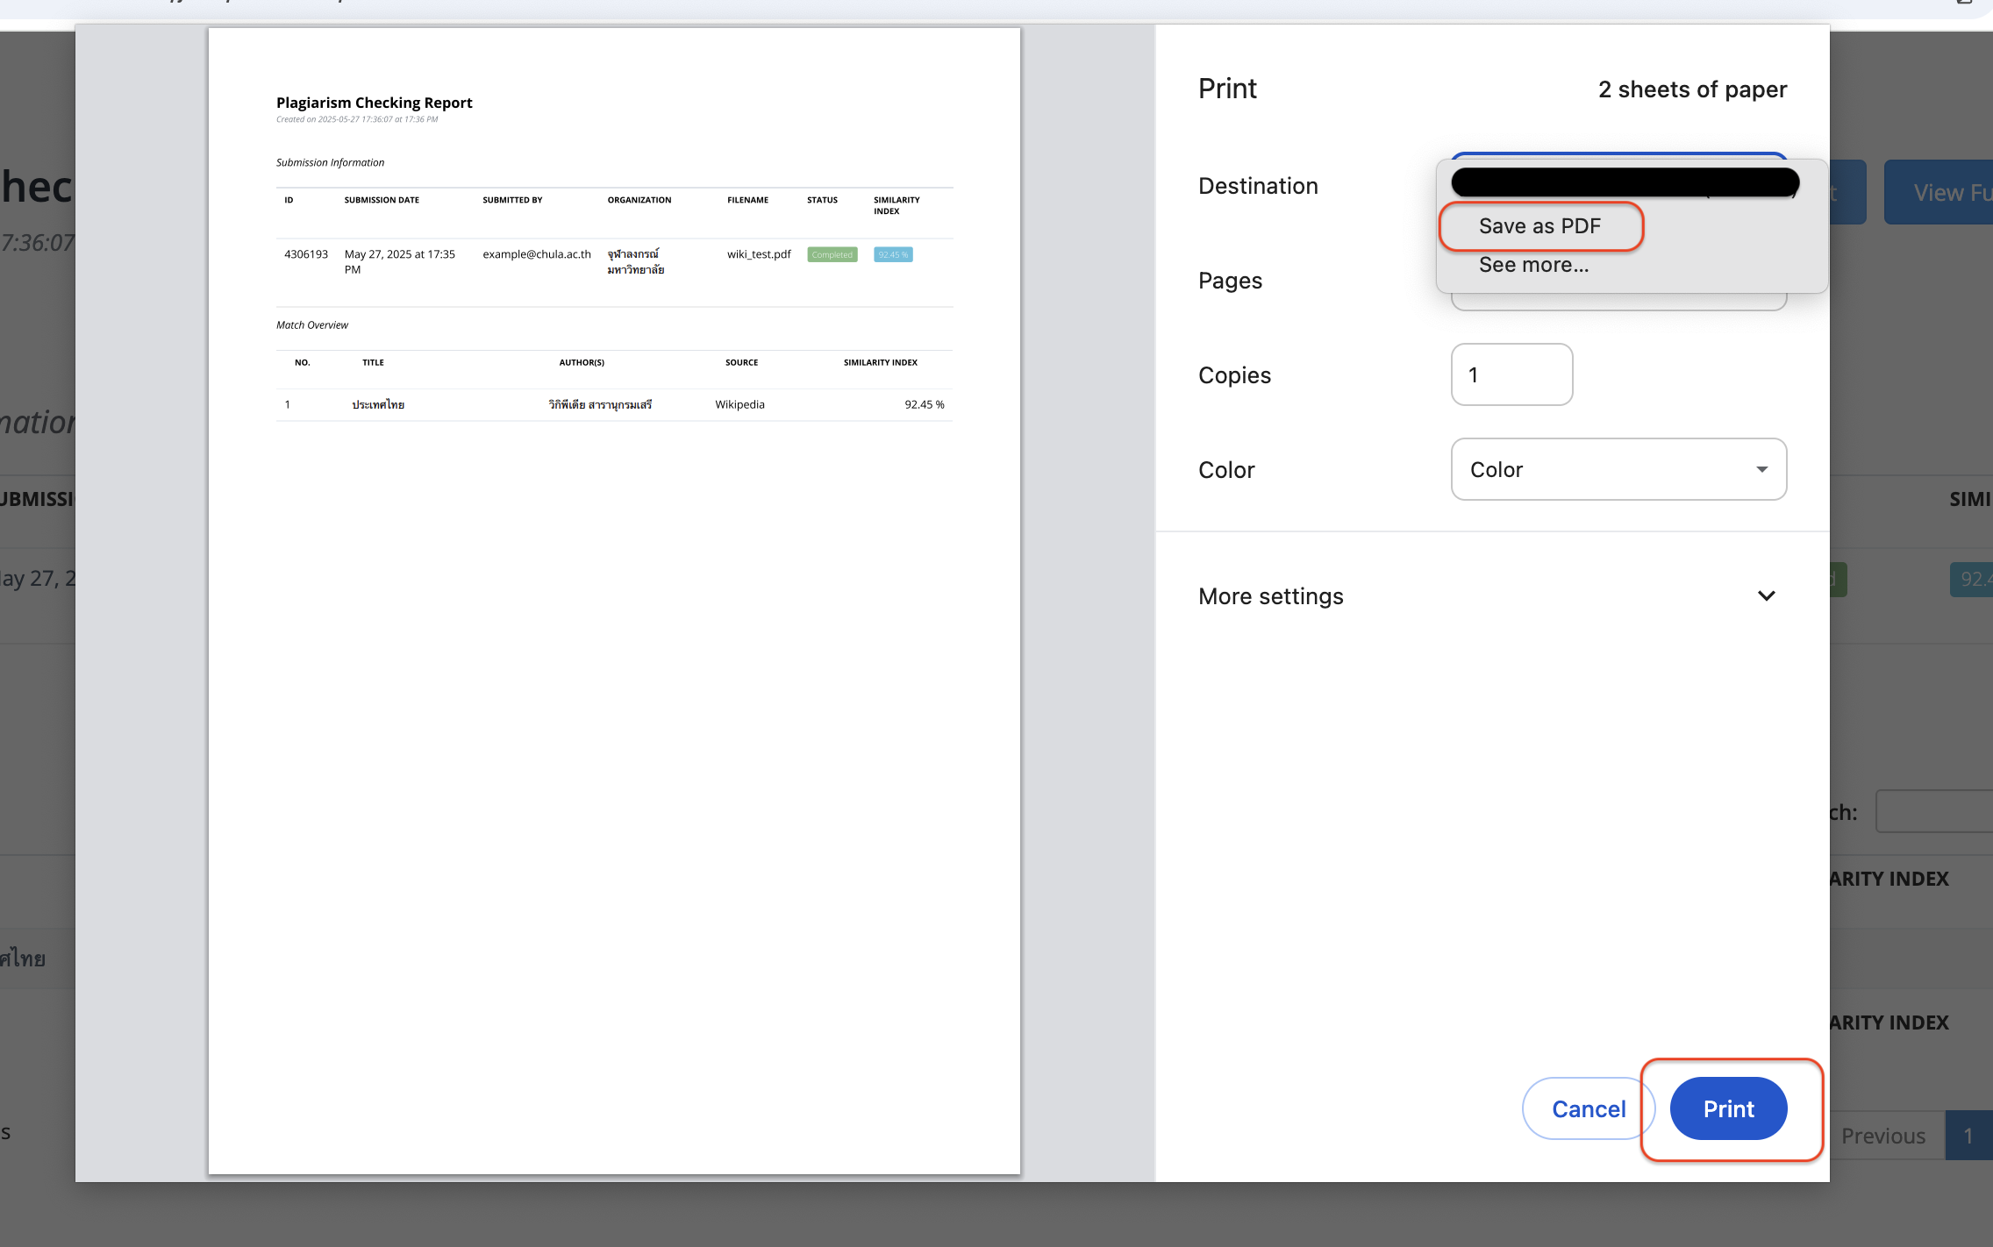The image size is (1993, 1247).
Task: Click the blue 92.45 % similarity badge
Action: [x=893, y=254]
